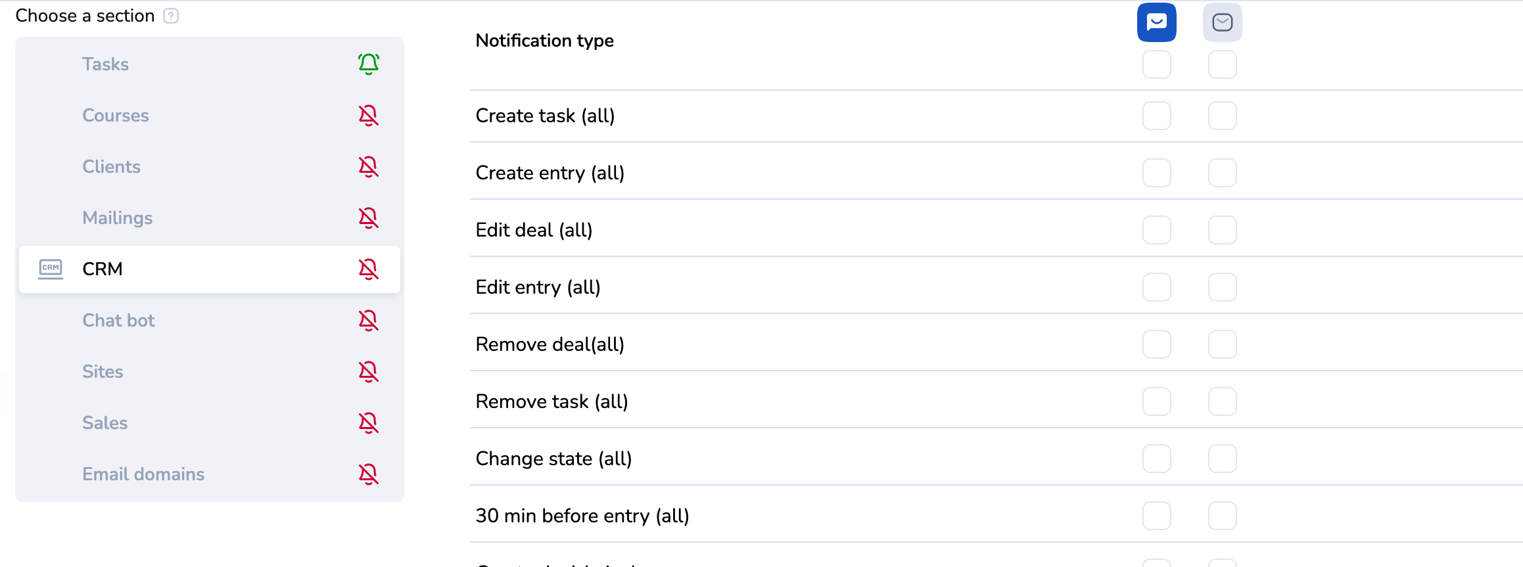The image size is (1523, 567).
Task: Click the muted bell icon for Sales
Action: click(x=369, y=423)
